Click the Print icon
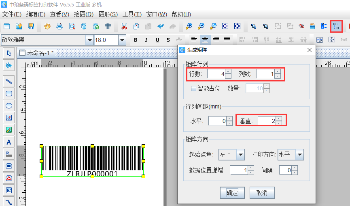 tap(59, 26)
